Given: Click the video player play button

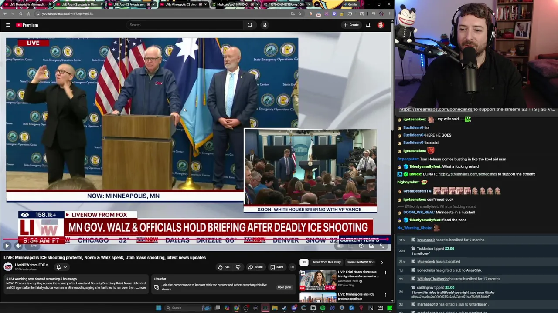Looking at the screenshot, I should (x=7, y=246).
